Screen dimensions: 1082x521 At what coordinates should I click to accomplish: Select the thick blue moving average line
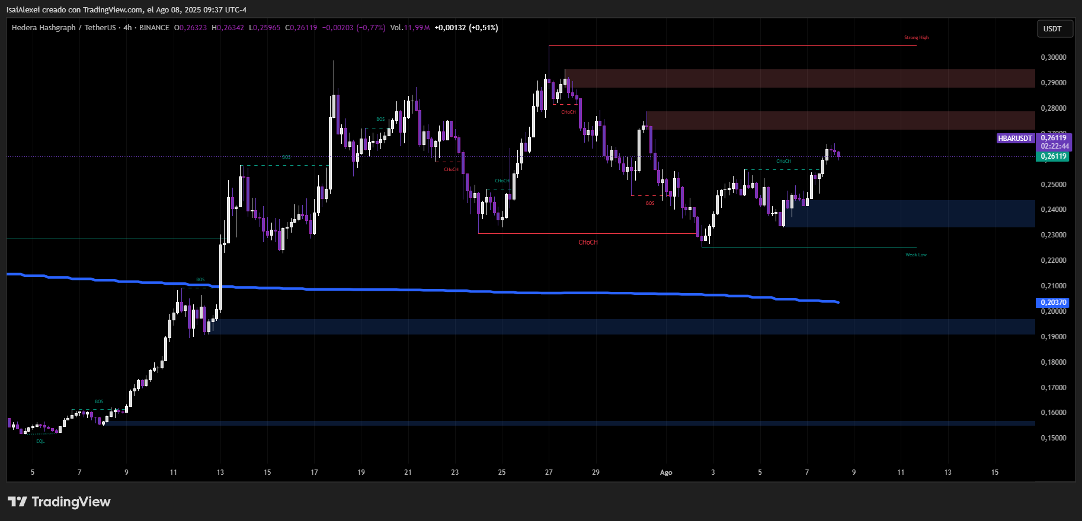pyautogui.click(x=415, y=290)
